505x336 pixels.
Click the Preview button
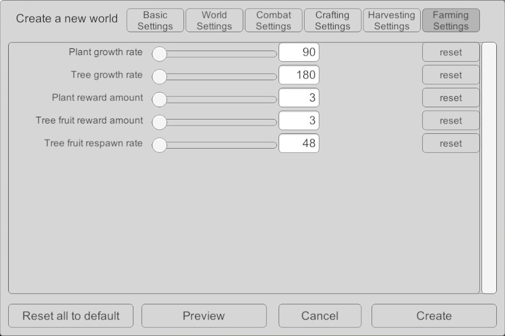[204, 316]
